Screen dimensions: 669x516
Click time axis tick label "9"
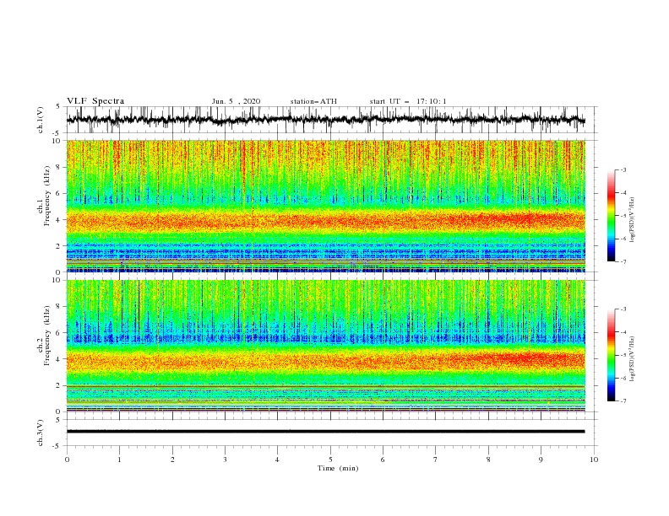(541, 460)
